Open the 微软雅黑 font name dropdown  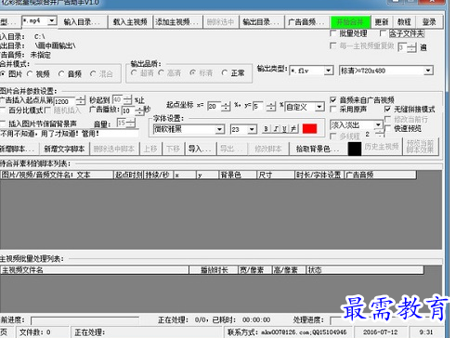[x=219, y=129]
